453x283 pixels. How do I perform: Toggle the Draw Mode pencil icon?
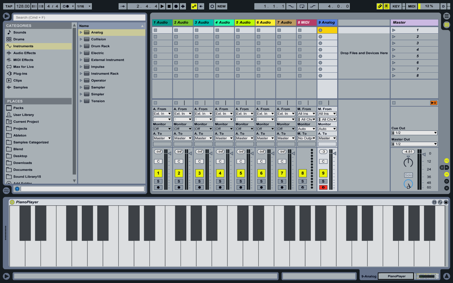(x=380, y=6)
